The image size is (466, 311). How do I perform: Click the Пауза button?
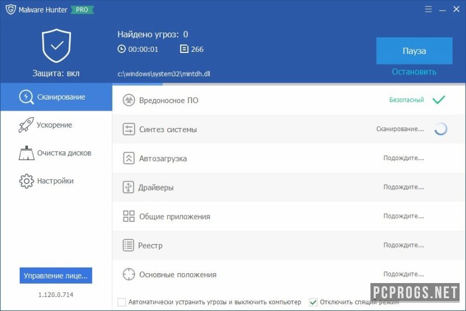click(414, 51)
